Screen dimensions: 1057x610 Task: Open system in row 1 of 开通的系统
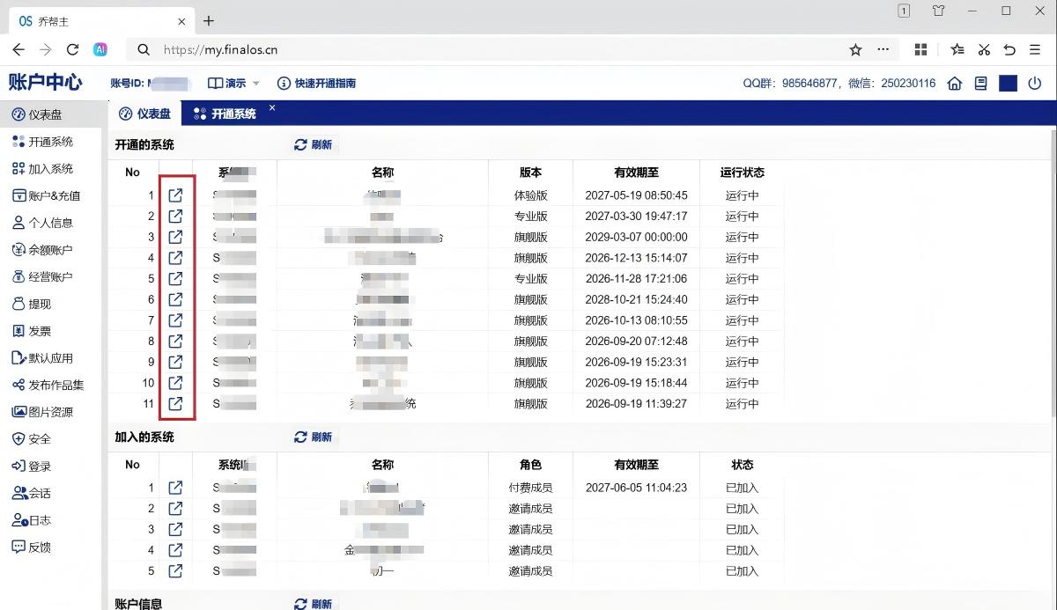point(175,195)
